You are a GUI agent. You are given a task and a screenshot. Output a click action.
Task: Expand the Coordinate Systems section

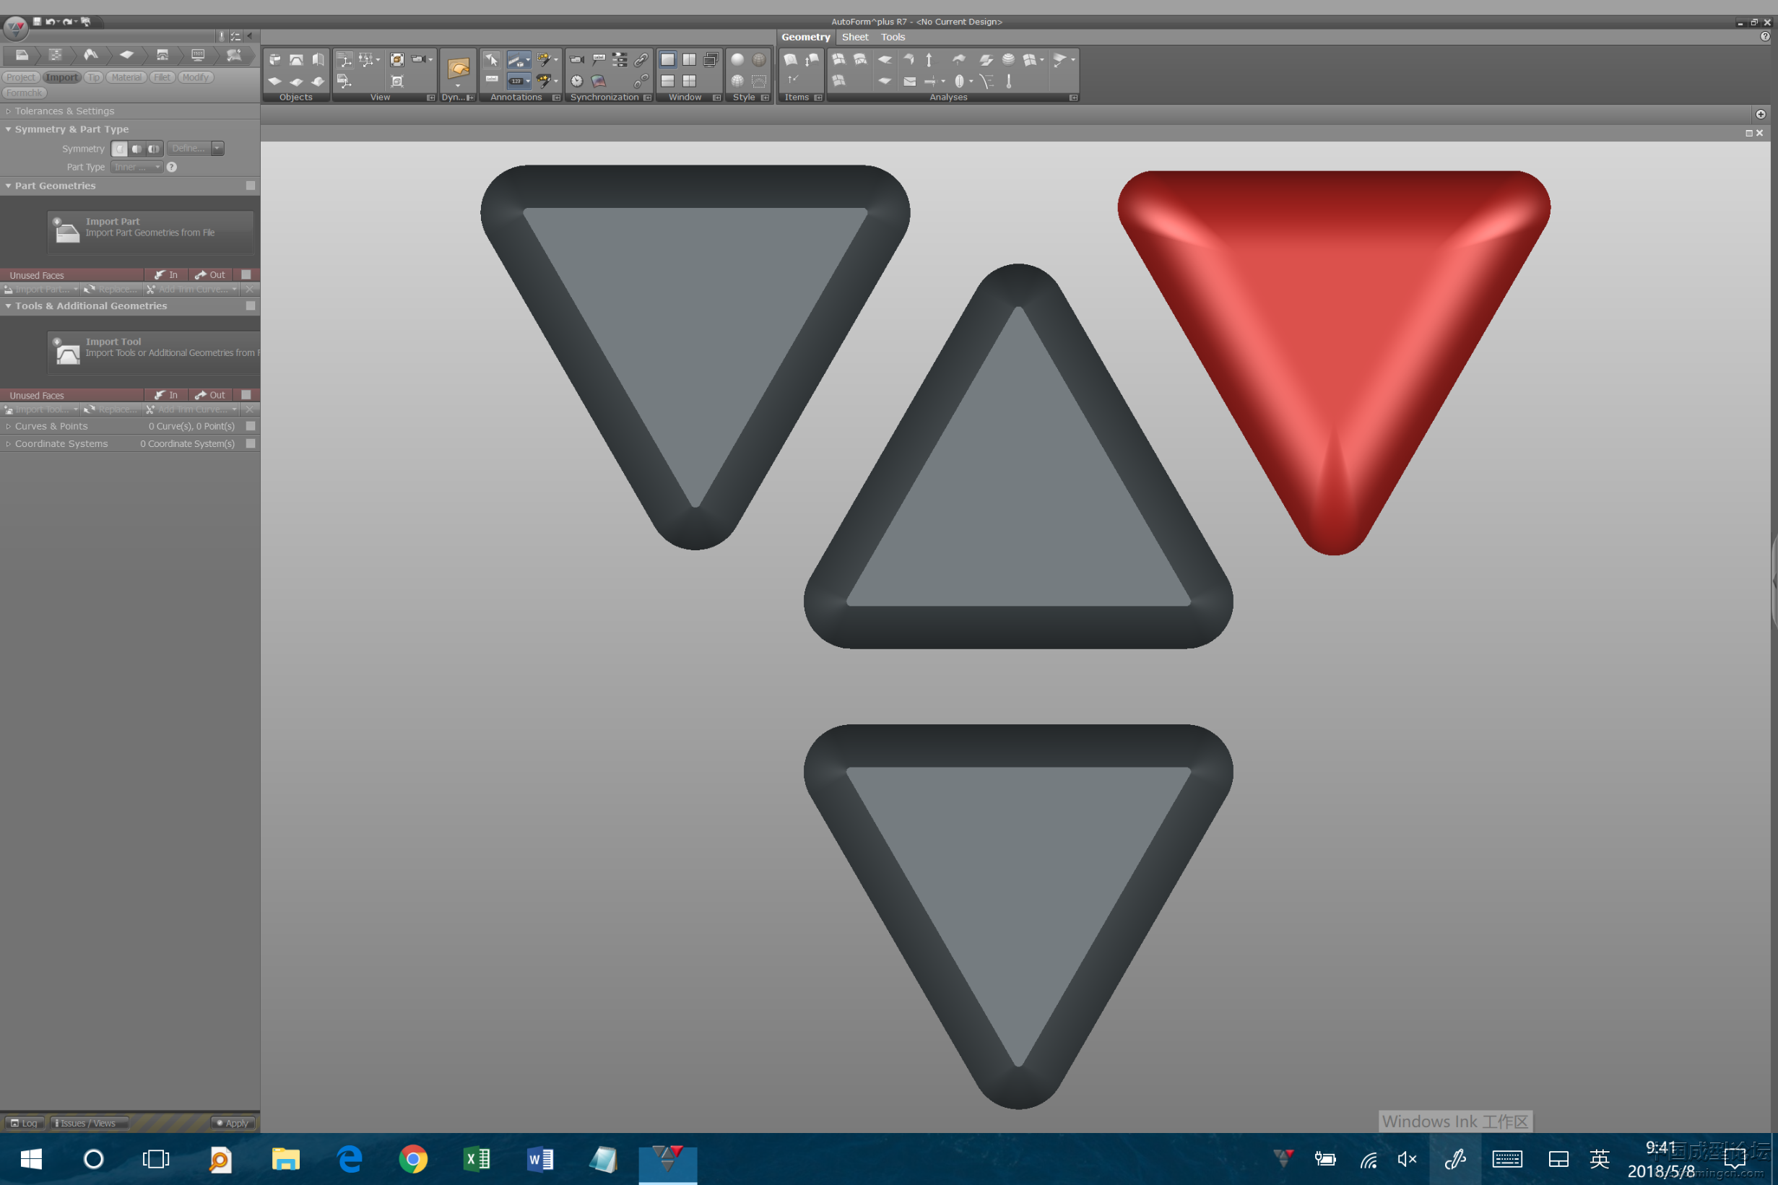click(x=61, y=443)
